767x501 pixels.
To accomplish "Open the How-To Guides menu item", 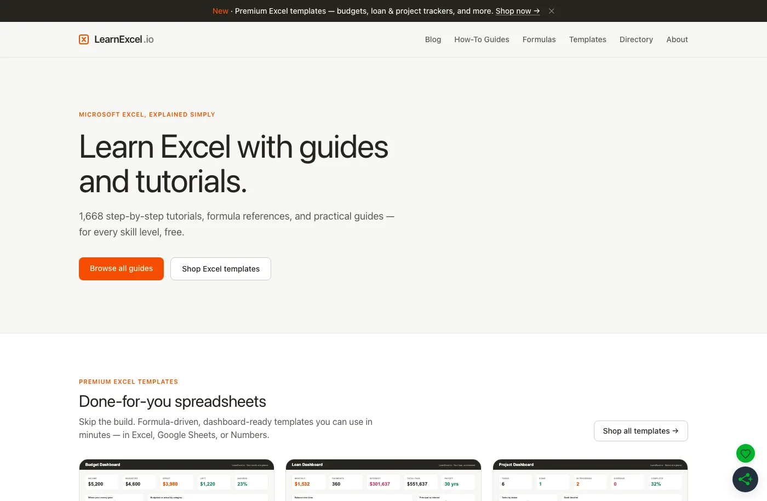I will (482, 39).
